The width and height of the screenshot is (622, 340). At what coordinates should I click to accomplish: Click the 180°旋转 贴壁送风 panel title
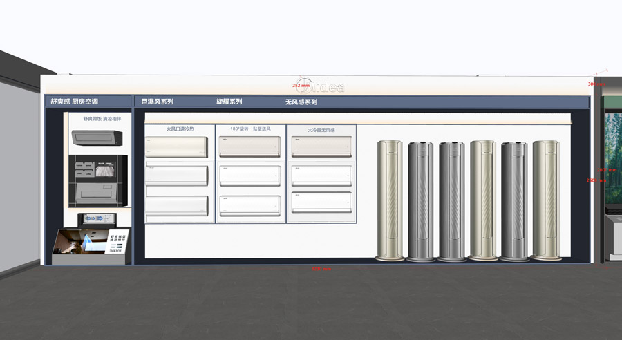[249, 129]
